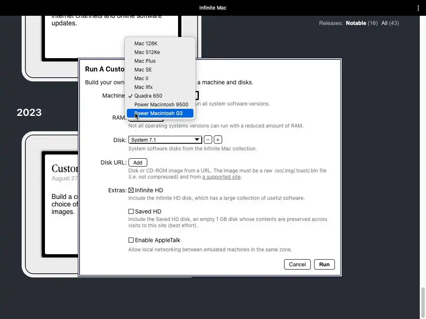Select highlighted Power Macintosh G3

tap(160, 113)
